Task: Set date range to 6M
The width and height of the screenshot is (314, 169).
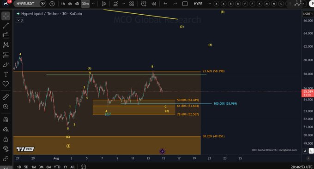Action: (48, 167)
